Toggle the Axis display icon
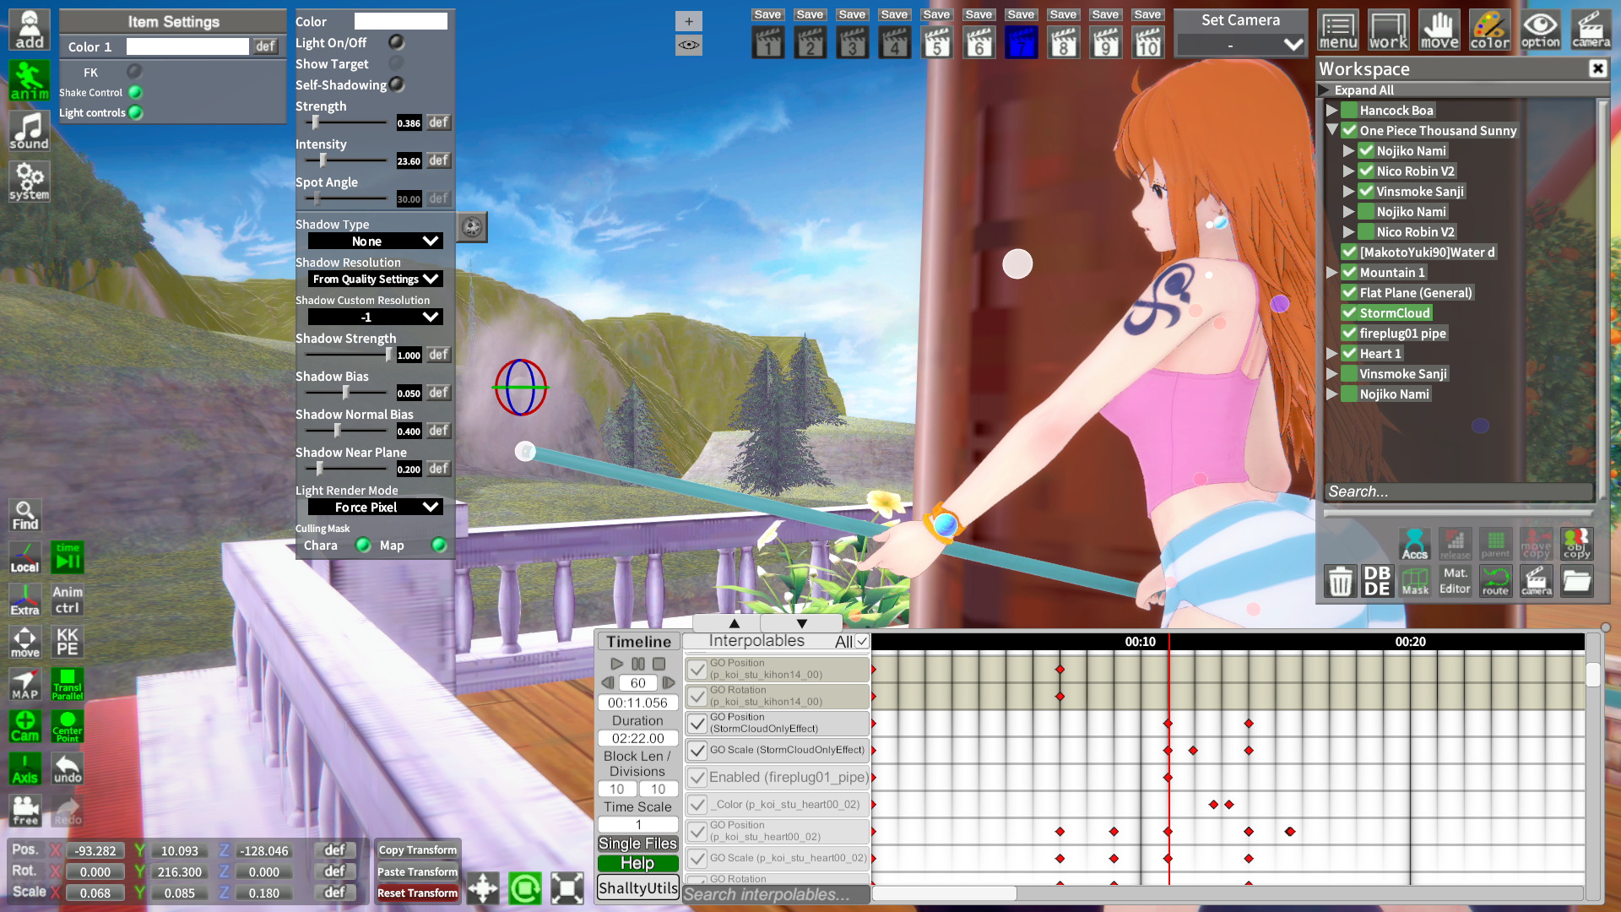 [x=25, y=768]
